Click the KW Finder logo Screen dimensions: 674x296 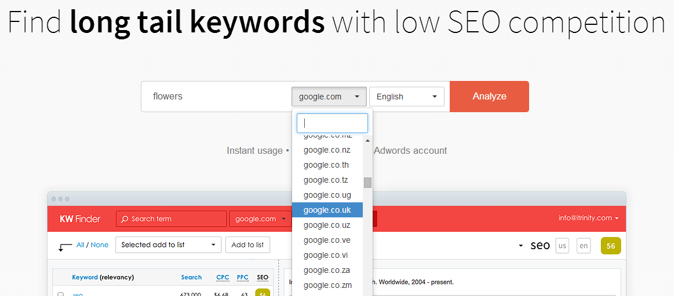point(80,219)
